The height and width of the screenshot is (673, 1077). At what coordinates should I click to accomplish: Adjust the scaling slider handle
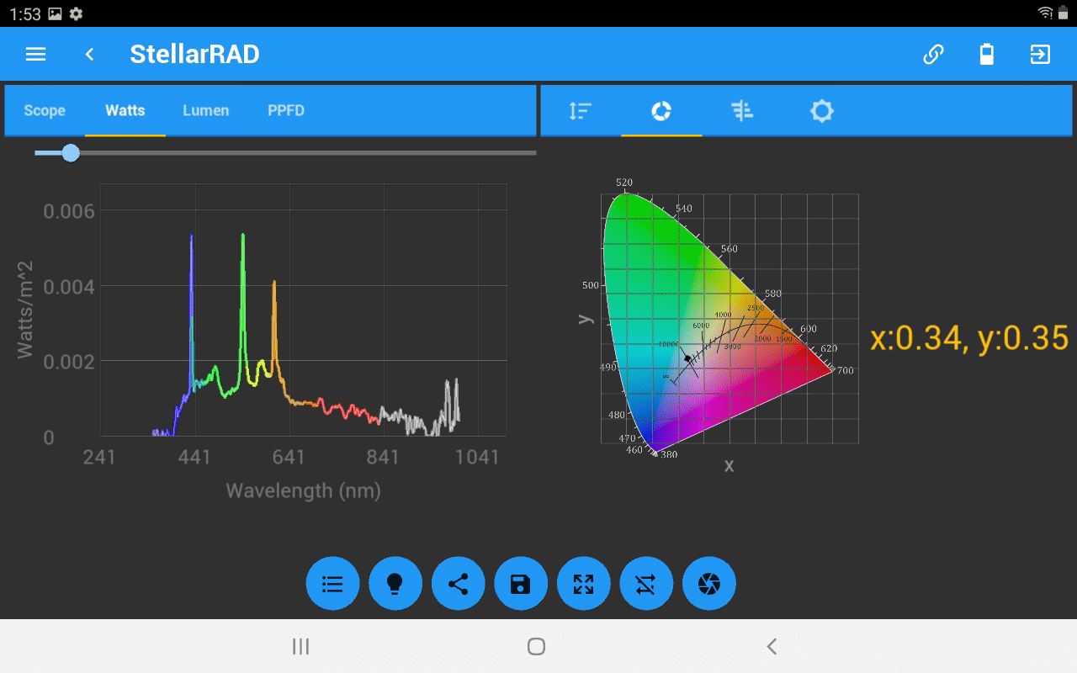[x=71, y=153]
